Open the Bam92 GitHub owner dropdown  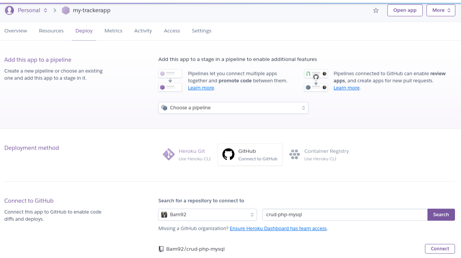208,214
